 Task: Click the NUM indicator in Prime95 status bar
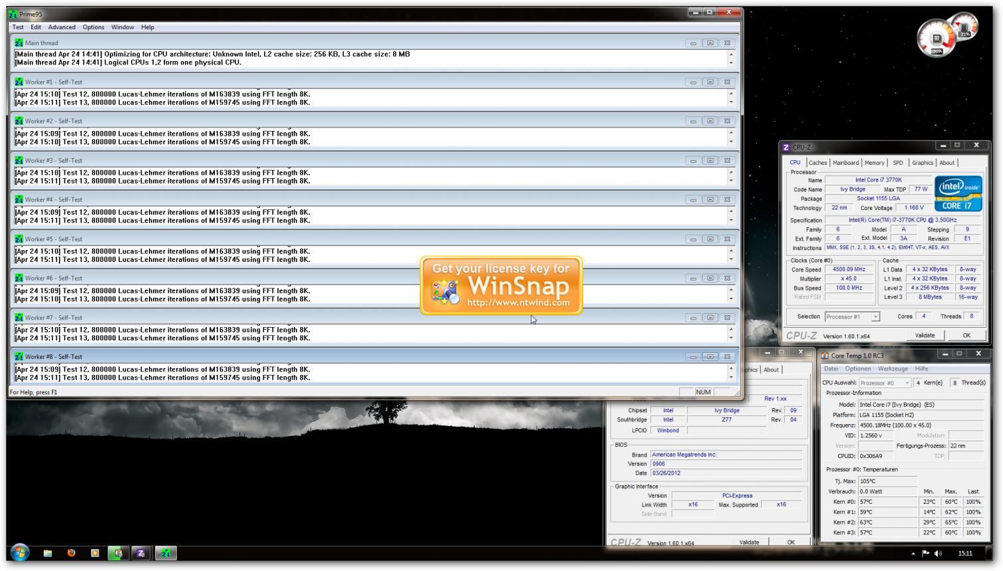tap(703, 392)
